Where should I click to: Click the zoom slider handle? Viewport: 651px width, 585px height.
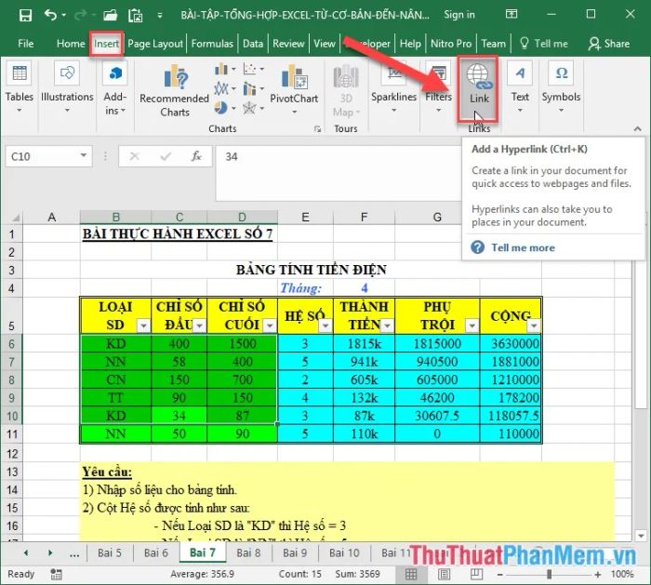tap(549, 574)
